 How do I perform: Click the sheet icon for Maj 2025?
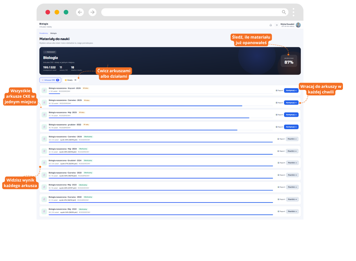point(44,115)
